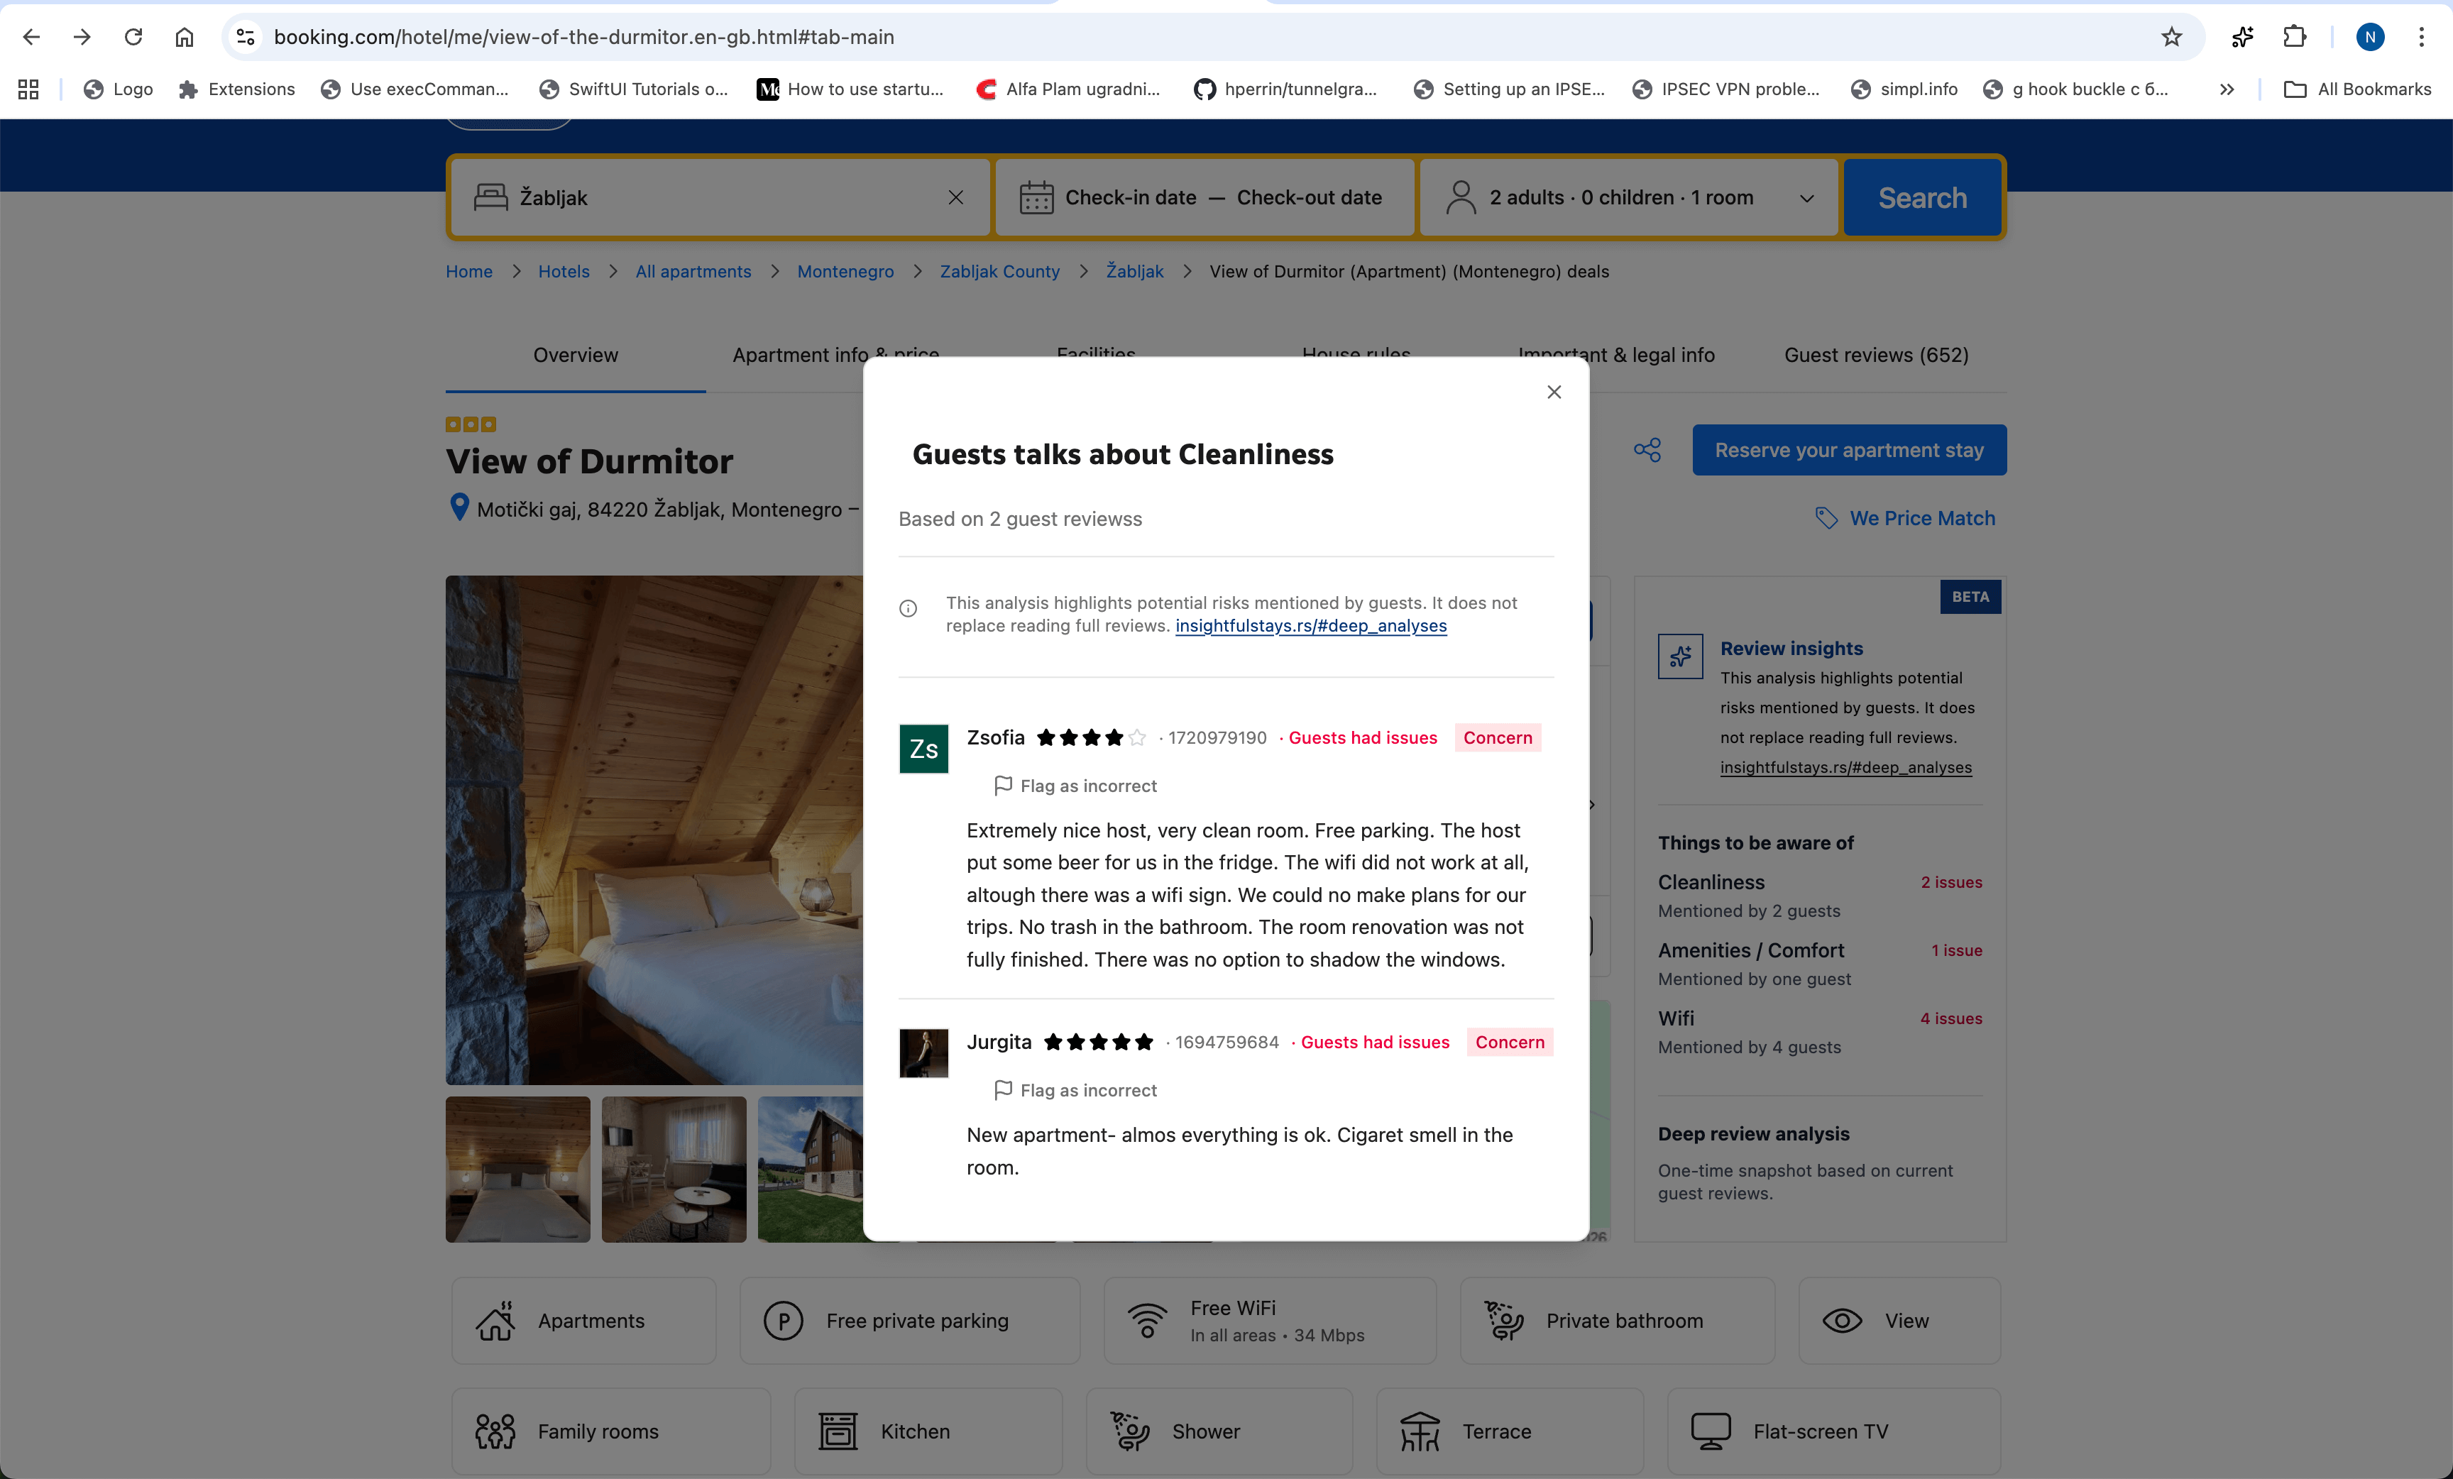2453x1479 pixels.
Task: Click Reserve your apartment stay
Action: (1849, 450)
